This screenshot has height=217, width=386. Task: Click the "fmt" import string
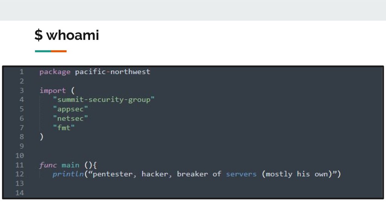click(64, 127)
